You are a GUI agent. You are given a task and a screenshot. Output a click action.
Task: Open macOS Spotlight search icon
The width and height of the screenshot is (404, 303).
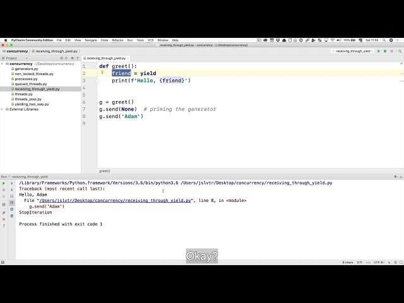384,40
